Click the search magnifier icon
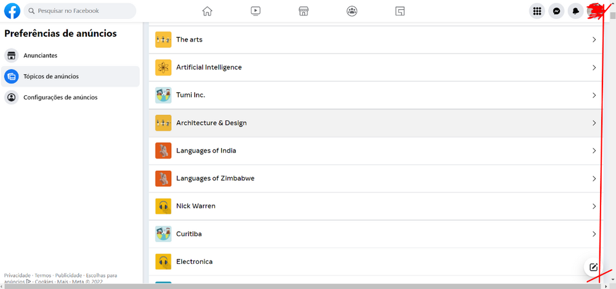This screenshot has height=289, width=616. (31, 11)
